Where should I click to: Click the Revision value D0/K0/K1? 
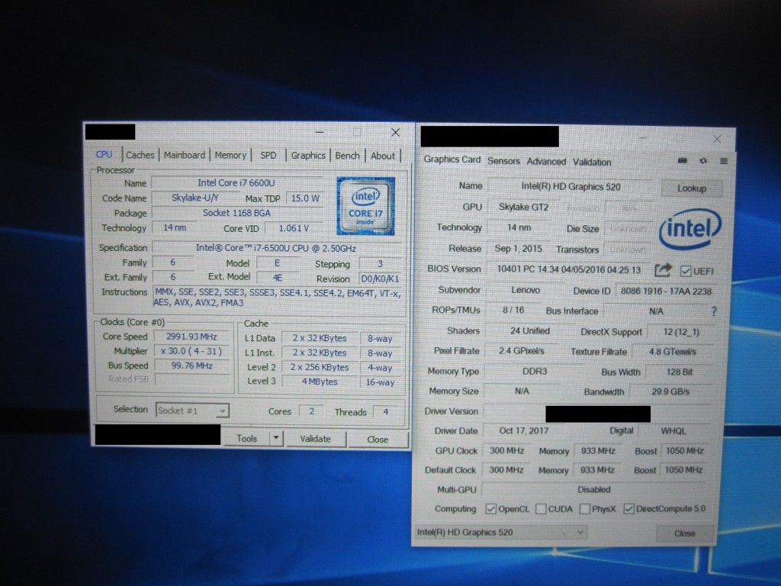(380, 279)
